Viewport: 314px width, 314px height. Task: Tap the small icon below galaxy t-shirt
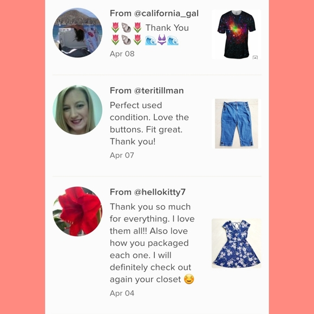255,58
